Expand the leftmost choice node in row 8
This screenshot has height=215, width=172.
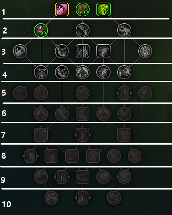point(31,156)
